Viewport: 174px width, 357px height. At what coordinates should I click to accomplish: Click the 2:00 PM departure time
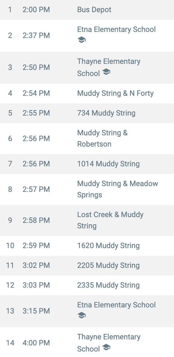coord(36,10)
